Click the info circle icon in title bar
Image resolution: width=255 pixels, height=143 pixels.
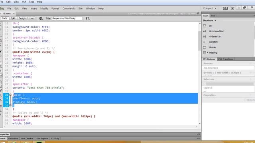(232, 8)
